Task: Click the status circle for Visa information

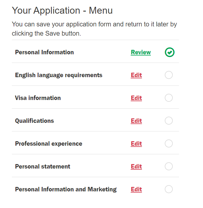Action: point(169,98)
